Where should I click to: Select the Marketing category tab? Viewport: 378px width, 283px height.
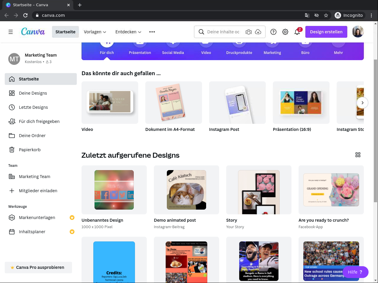pyautogui.click(x=272, y=49)
